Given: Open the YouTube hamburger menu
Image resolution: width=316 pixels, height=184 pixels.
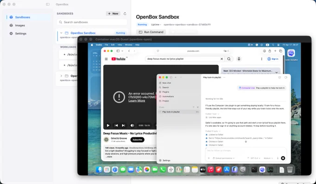Looking at the screenshot, I should 106,59.
